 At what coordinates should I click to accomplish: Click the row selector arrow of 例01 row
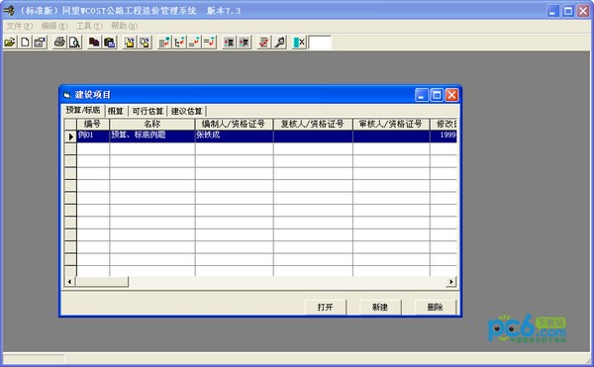point(70,137)
